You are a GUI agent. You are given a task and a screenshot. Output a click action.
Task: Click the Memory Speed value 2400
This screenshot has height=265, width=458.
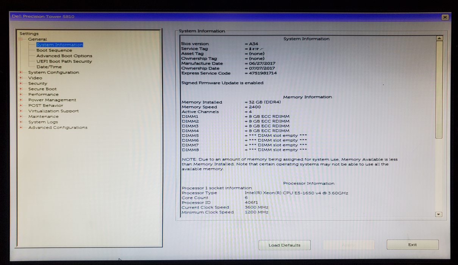[255, 107]
